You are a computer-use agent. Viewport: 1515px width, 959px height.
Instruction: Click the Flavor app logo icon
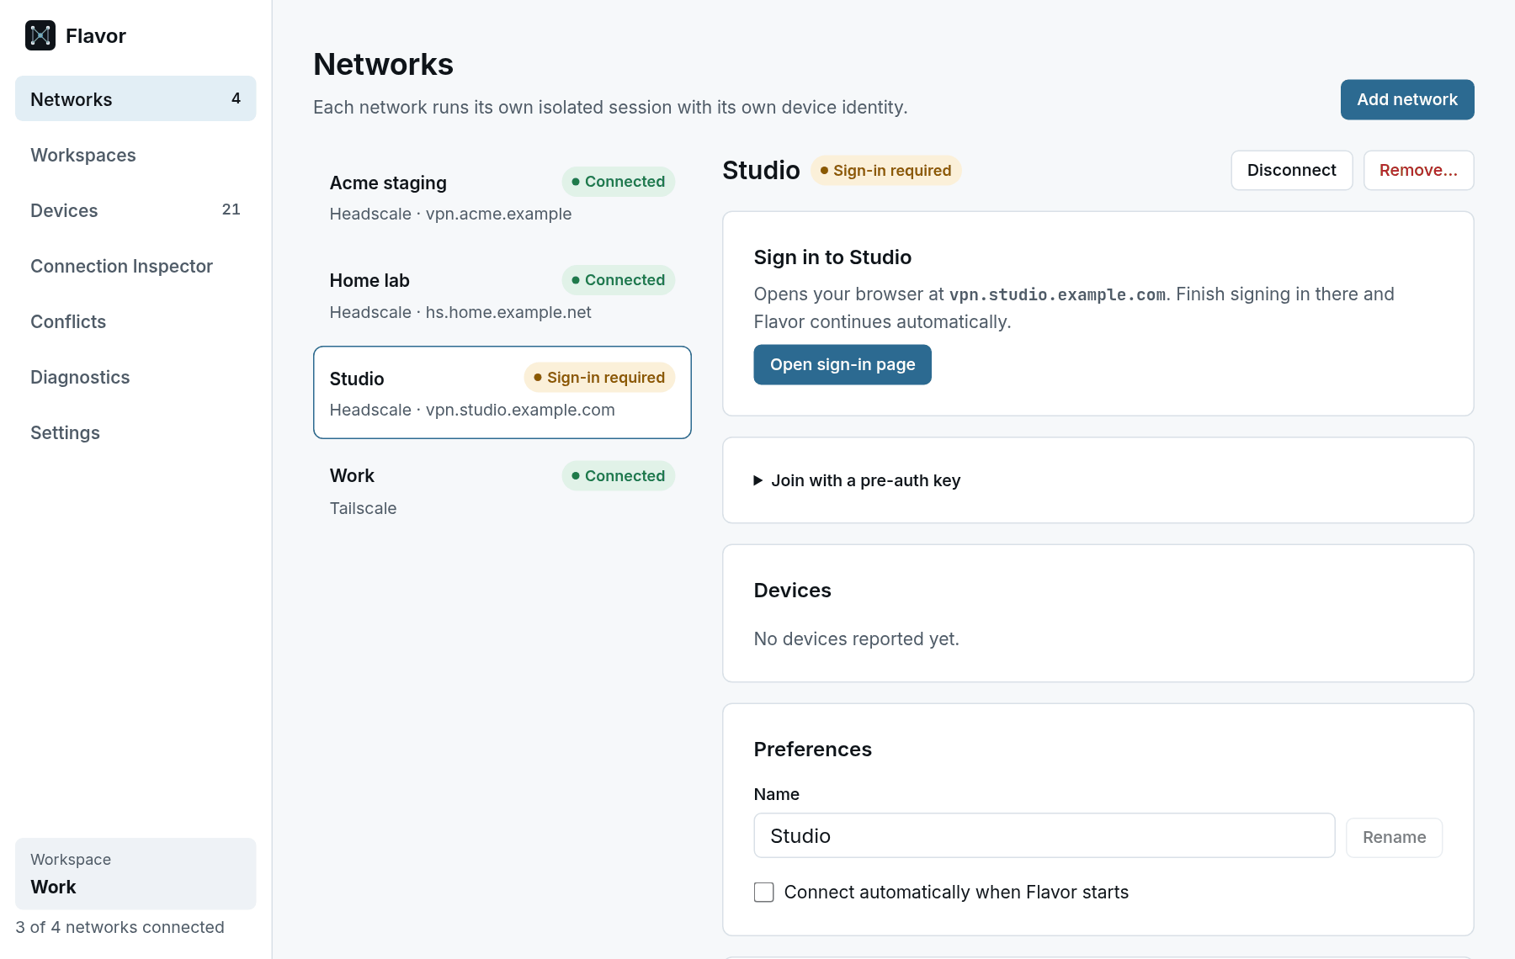tap(40, 35)
